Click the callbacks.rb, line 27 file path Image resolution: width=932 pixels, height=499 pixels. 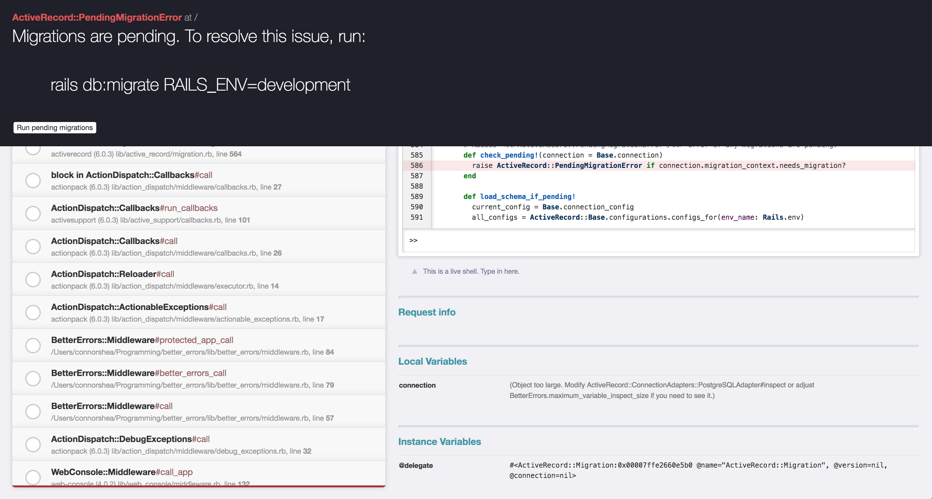166,187
